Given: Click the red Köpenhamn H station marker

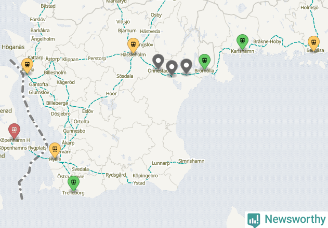Looking at the screenshot, I should (x=14, y=131).
